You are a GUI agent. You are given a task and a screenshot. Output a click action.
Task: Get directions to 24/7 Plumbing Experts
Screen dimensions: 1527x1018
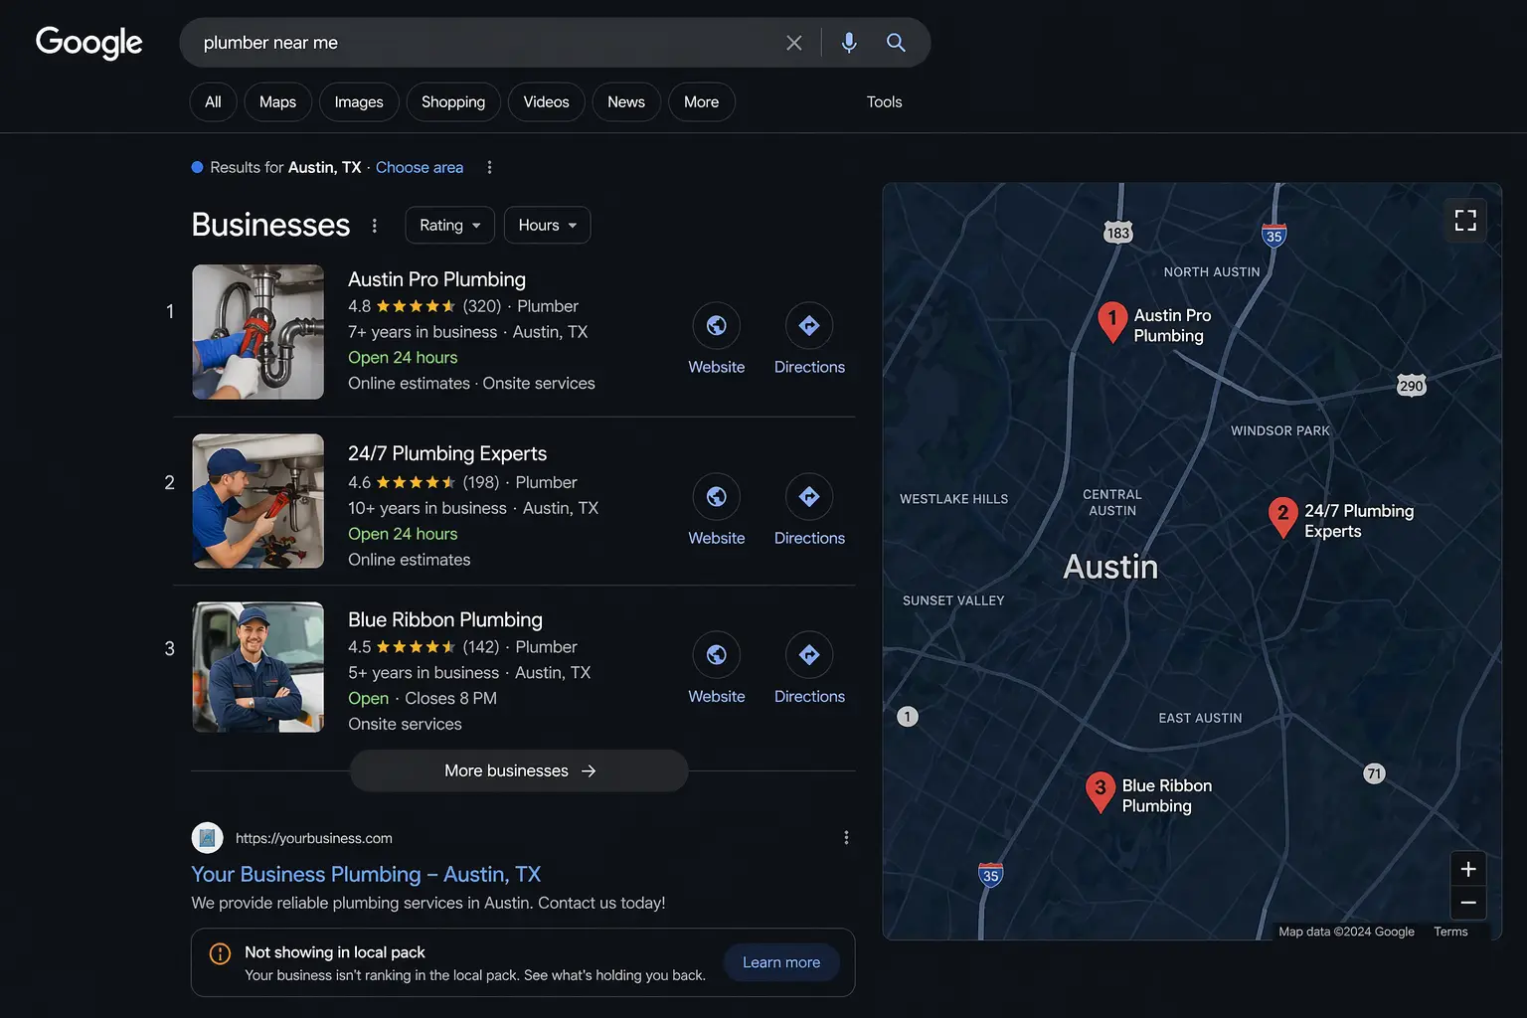tap(809, 497)
